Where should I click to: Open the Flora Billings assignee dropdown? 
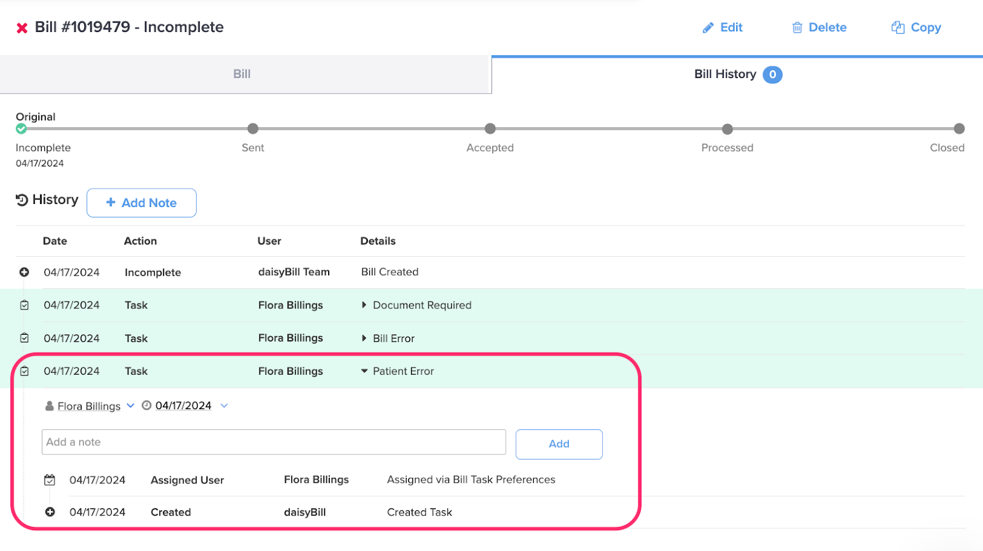point(130,405)
